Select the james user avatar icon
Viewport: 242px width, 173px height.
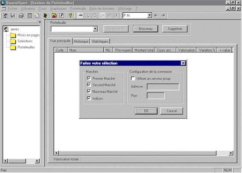click(6, 29)
